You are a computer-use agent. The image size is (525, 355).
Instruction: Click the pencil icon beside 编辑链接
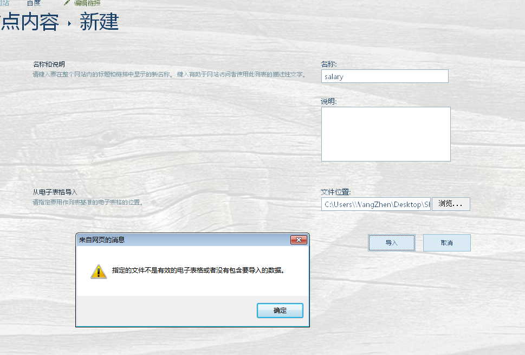[67, 3]
